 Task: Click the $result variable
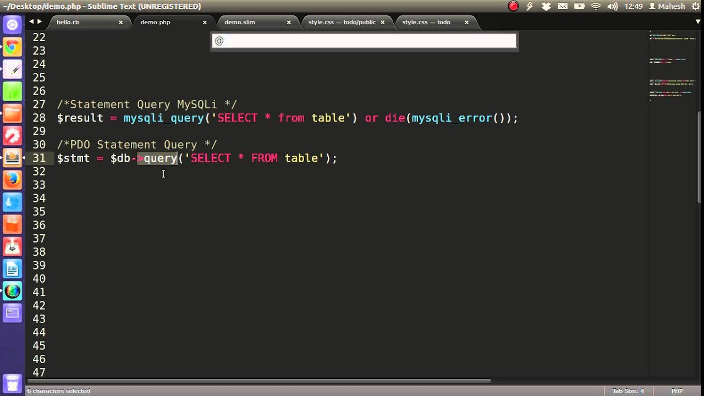pos(80,118)
